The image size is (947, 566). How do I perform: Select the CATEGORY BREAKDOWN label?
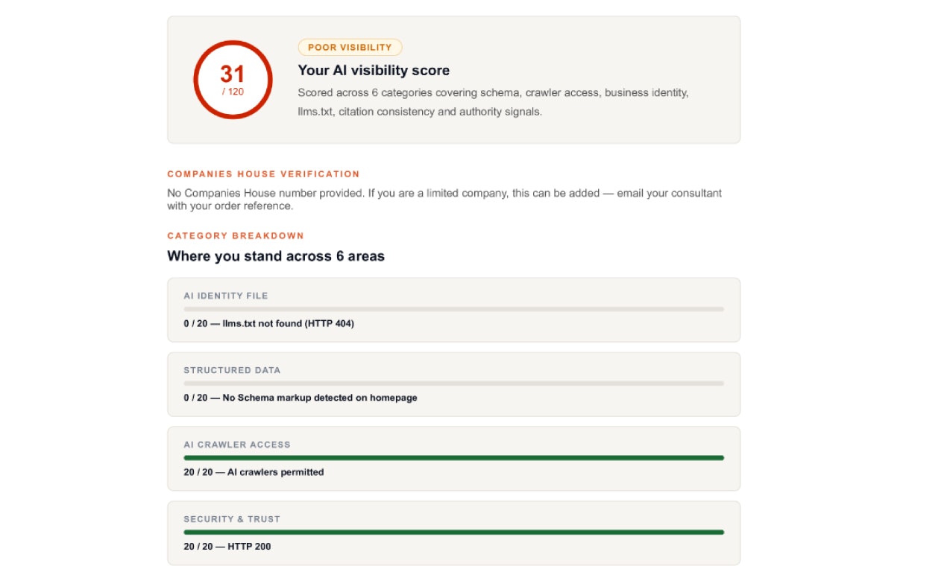[236, 236]
